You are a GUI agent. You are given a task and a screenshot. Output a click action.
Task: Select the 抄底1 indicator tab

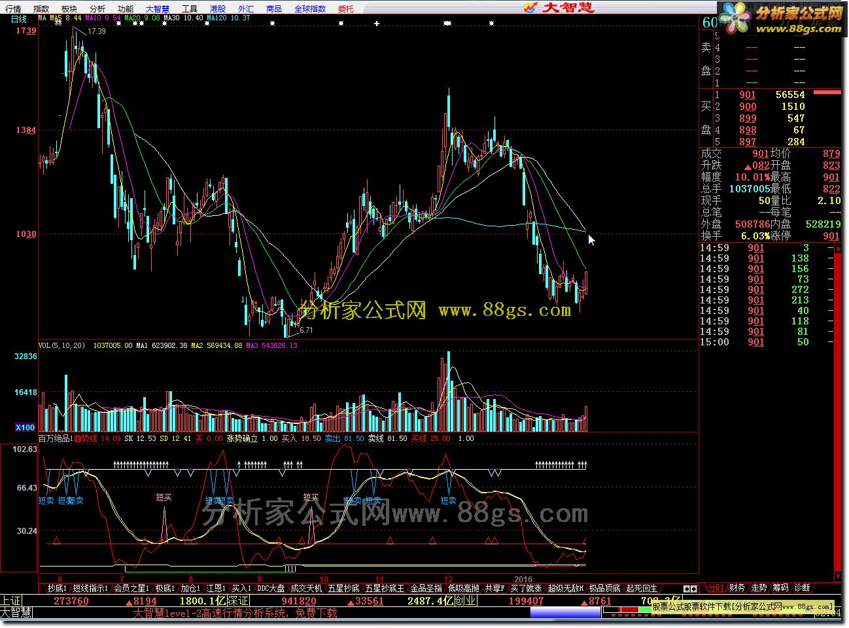(x=57, y=588)
